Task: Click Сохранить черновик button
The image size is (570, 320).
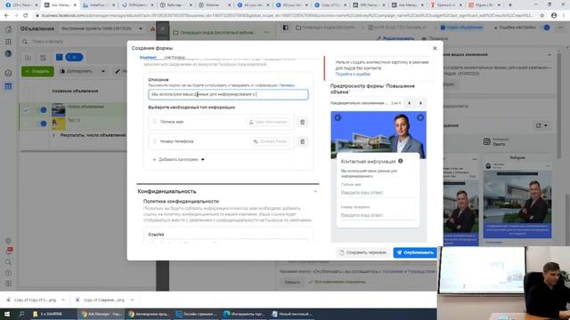Action: 362,252
